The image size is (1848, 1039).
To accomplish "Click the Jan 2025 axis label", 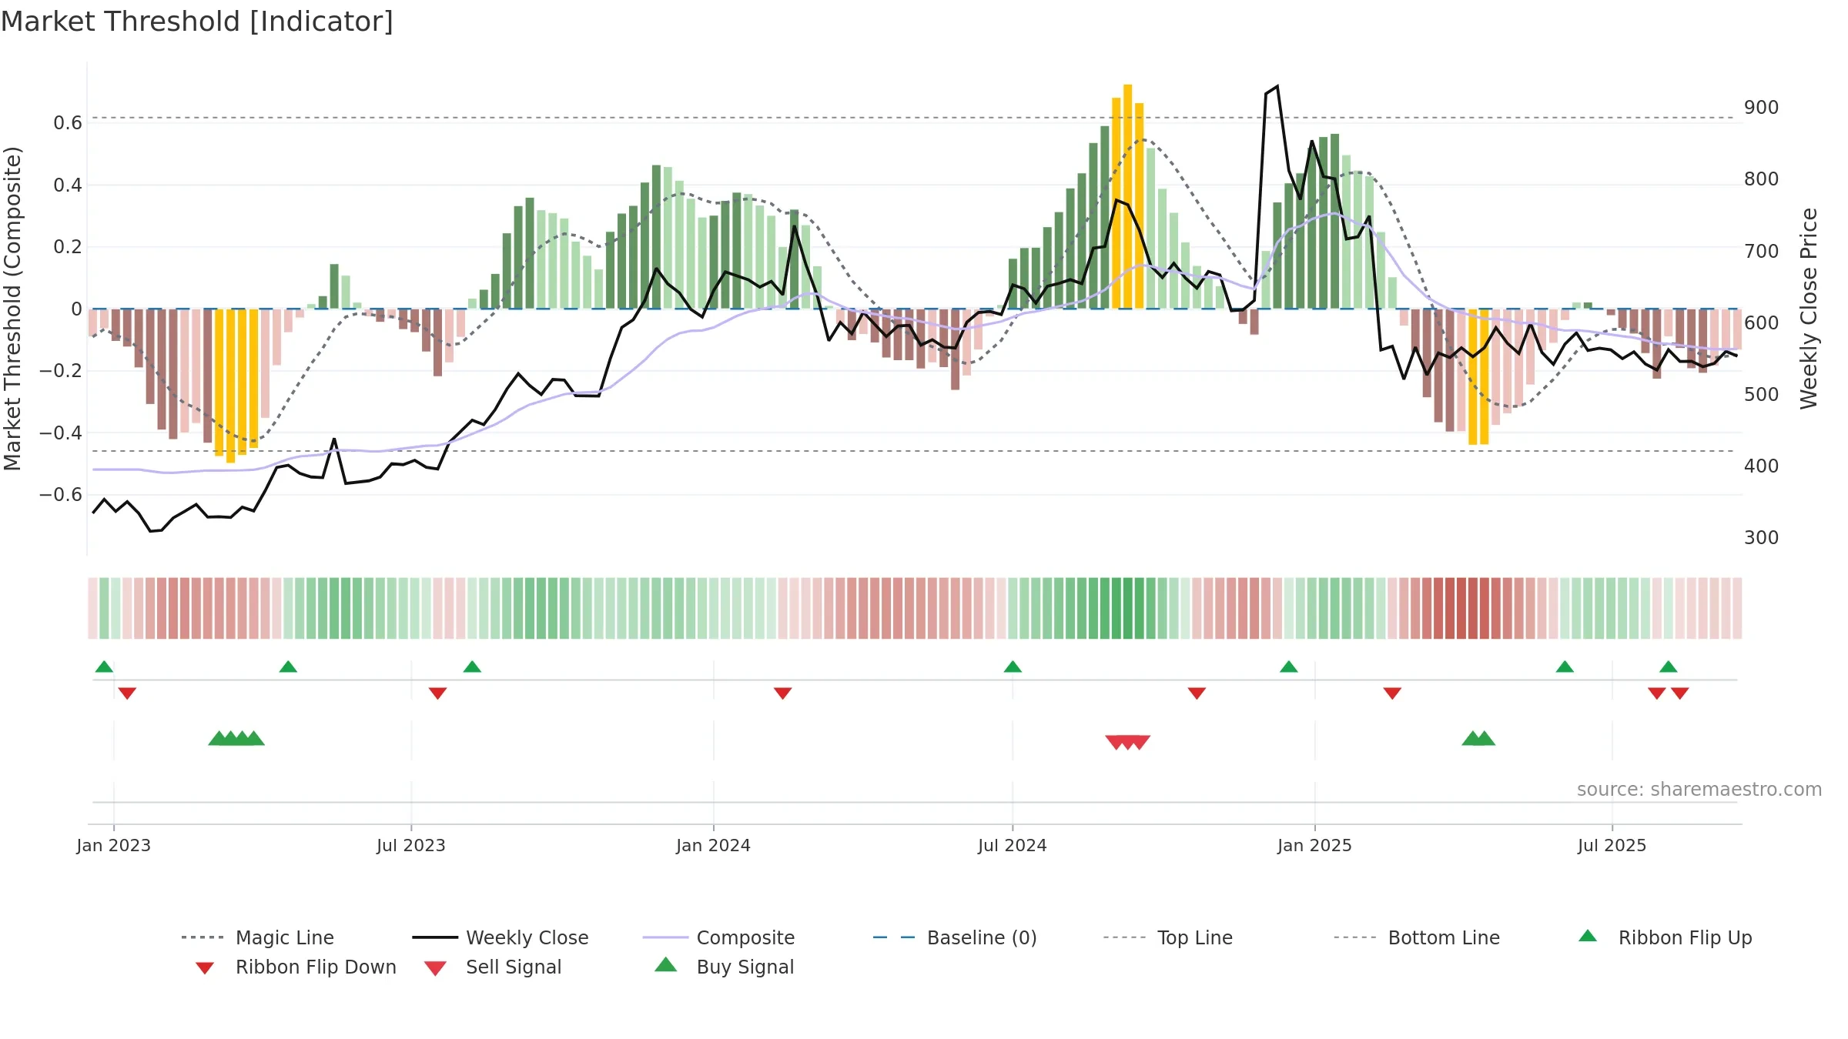I will pyautogui.click(x=1314, y=846).
